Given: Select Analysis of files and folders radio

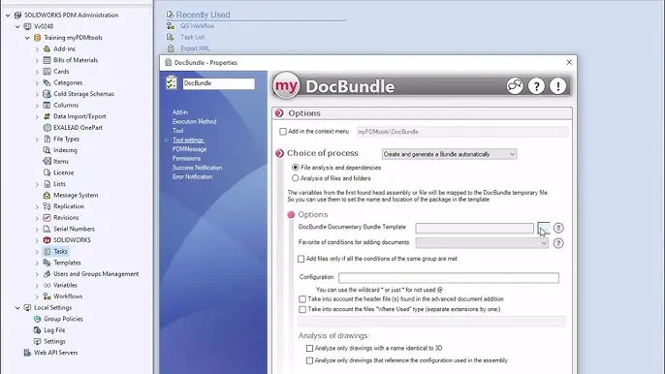Looking at the screenshot, I should [295, 178].
